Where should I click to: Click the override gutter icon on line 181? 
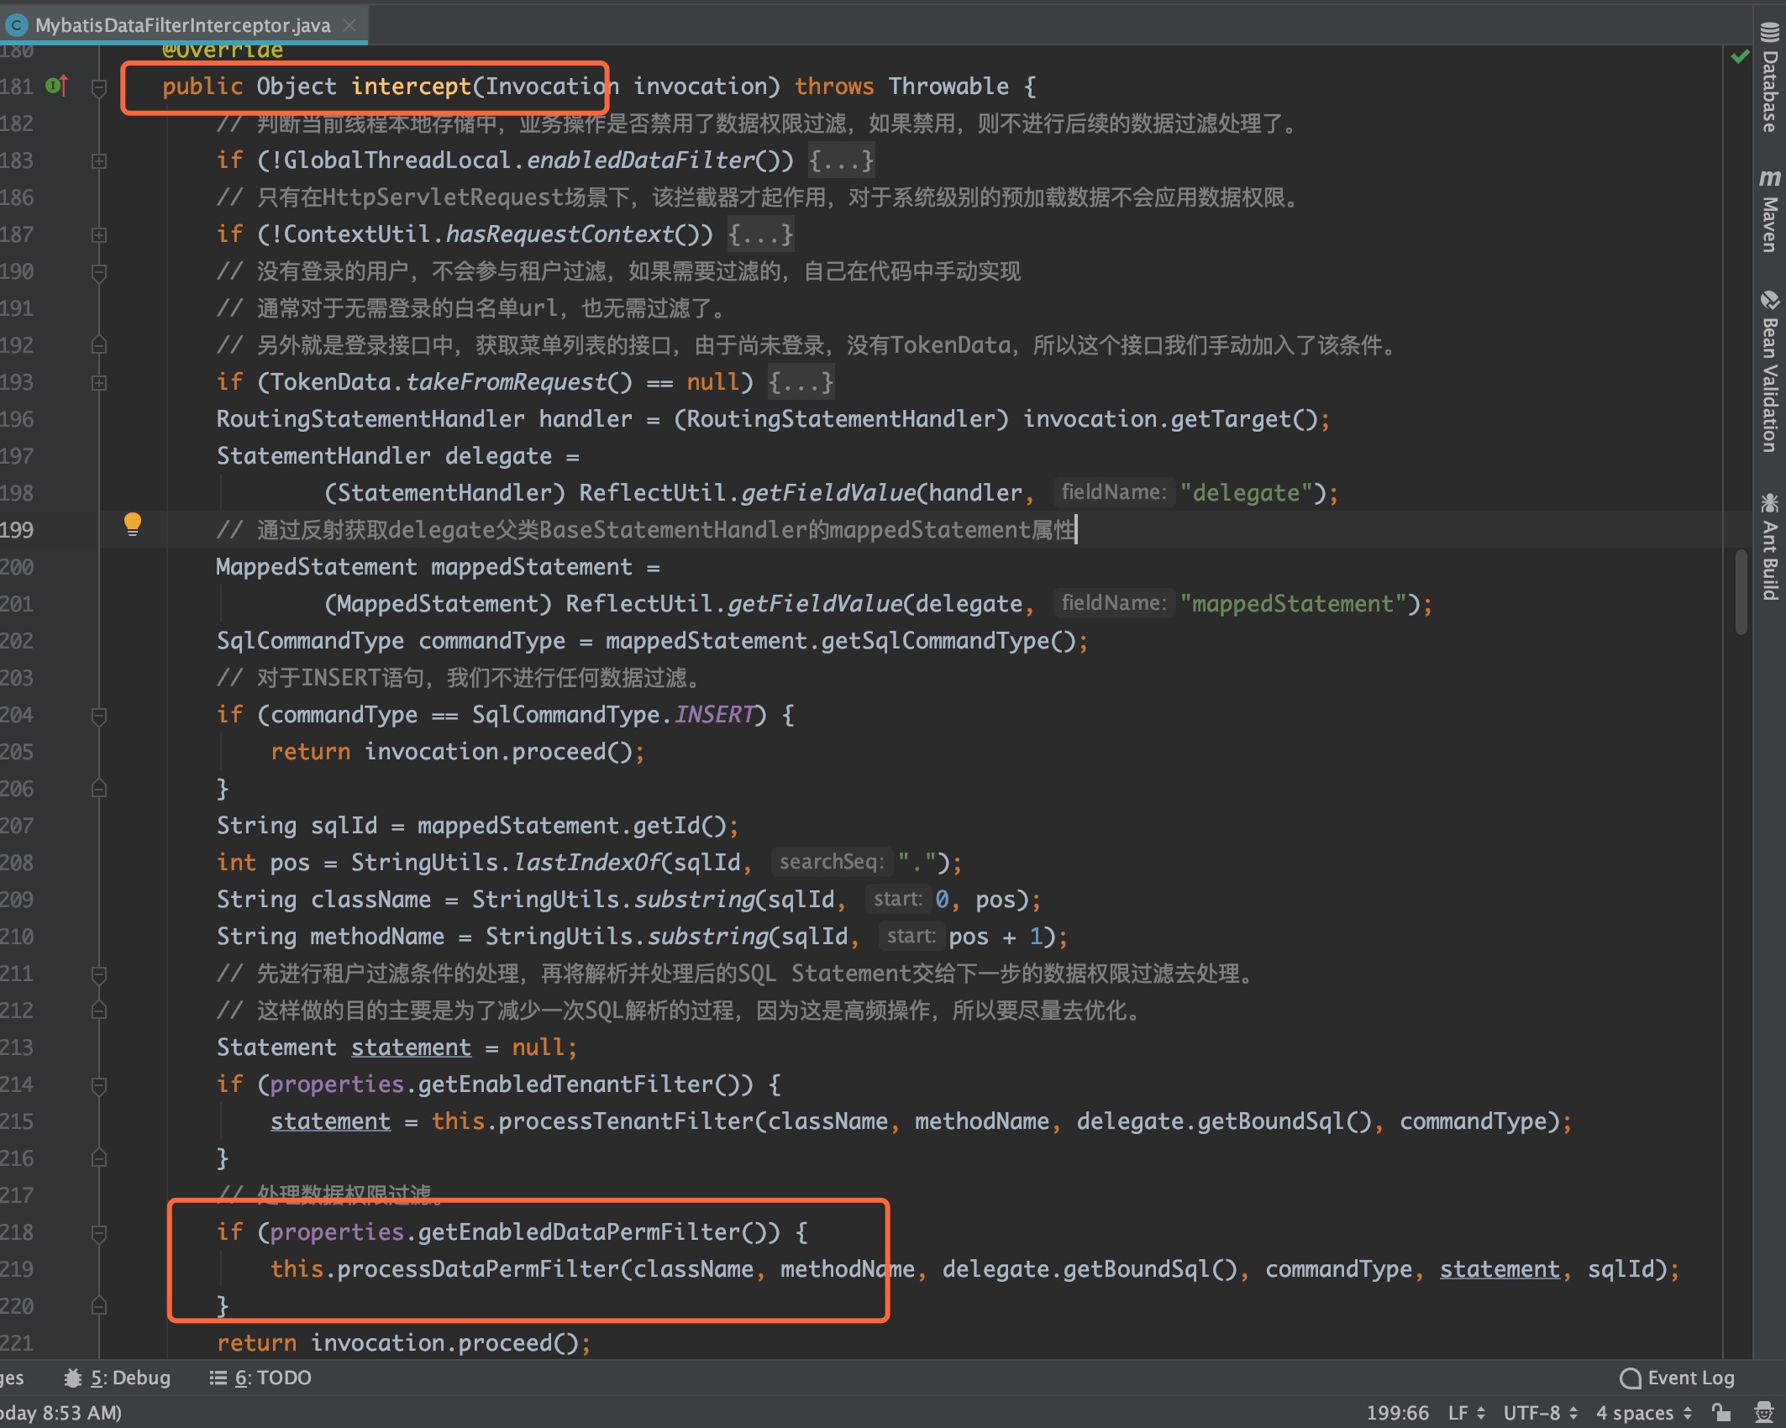(56, 86)
